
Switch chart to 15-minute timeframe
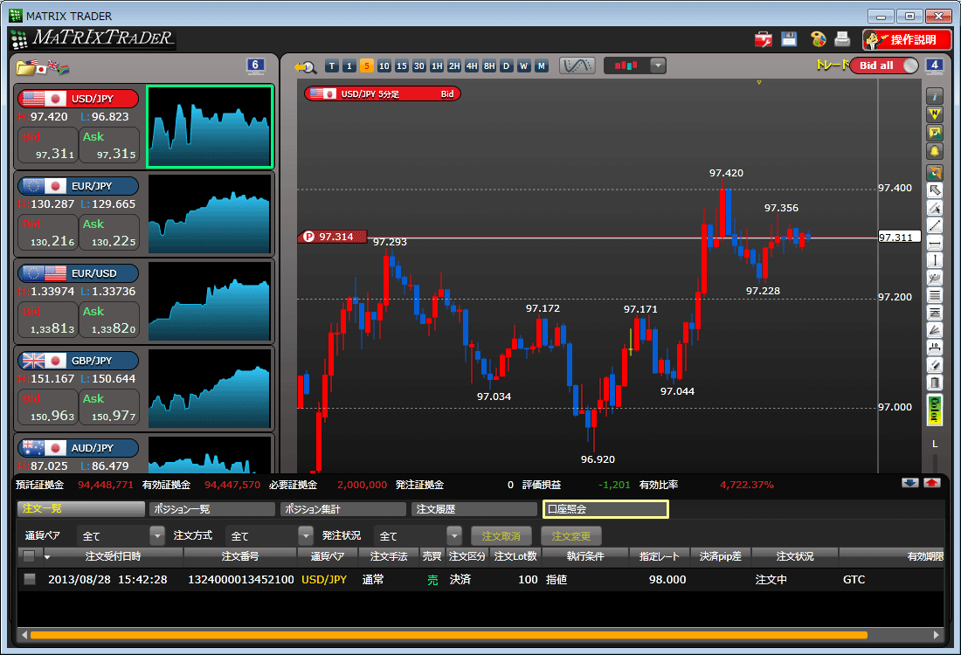402,66
